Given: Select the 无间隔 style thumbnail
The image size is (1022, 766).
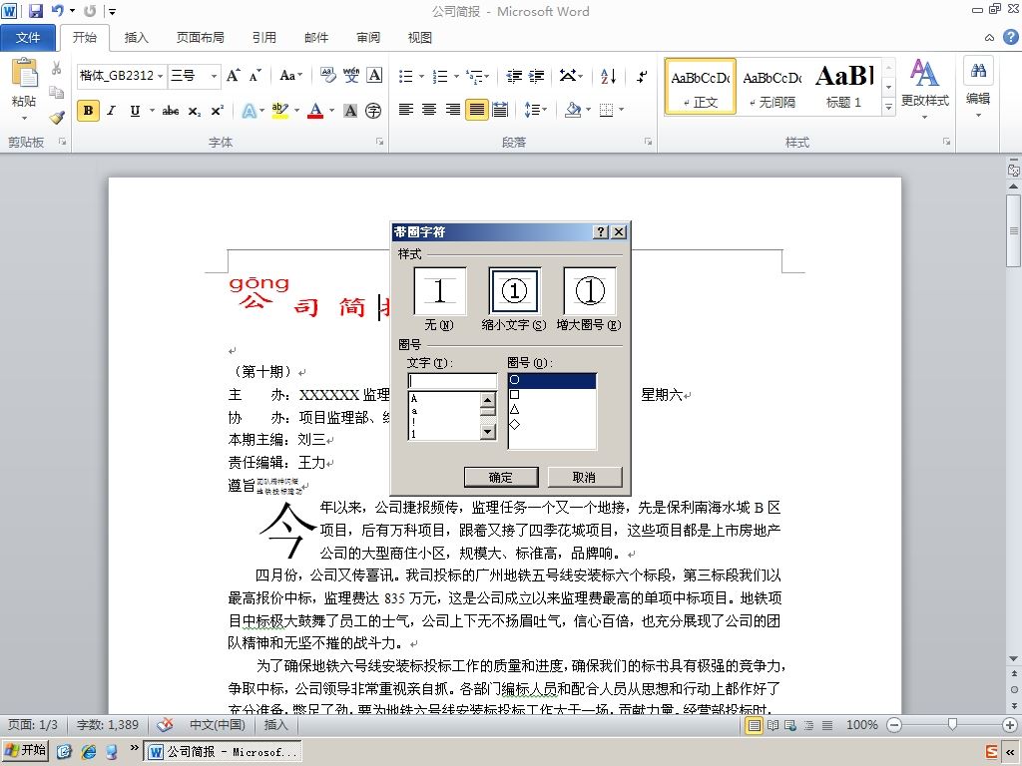Looking at the screenshot, I should [772, 88].
